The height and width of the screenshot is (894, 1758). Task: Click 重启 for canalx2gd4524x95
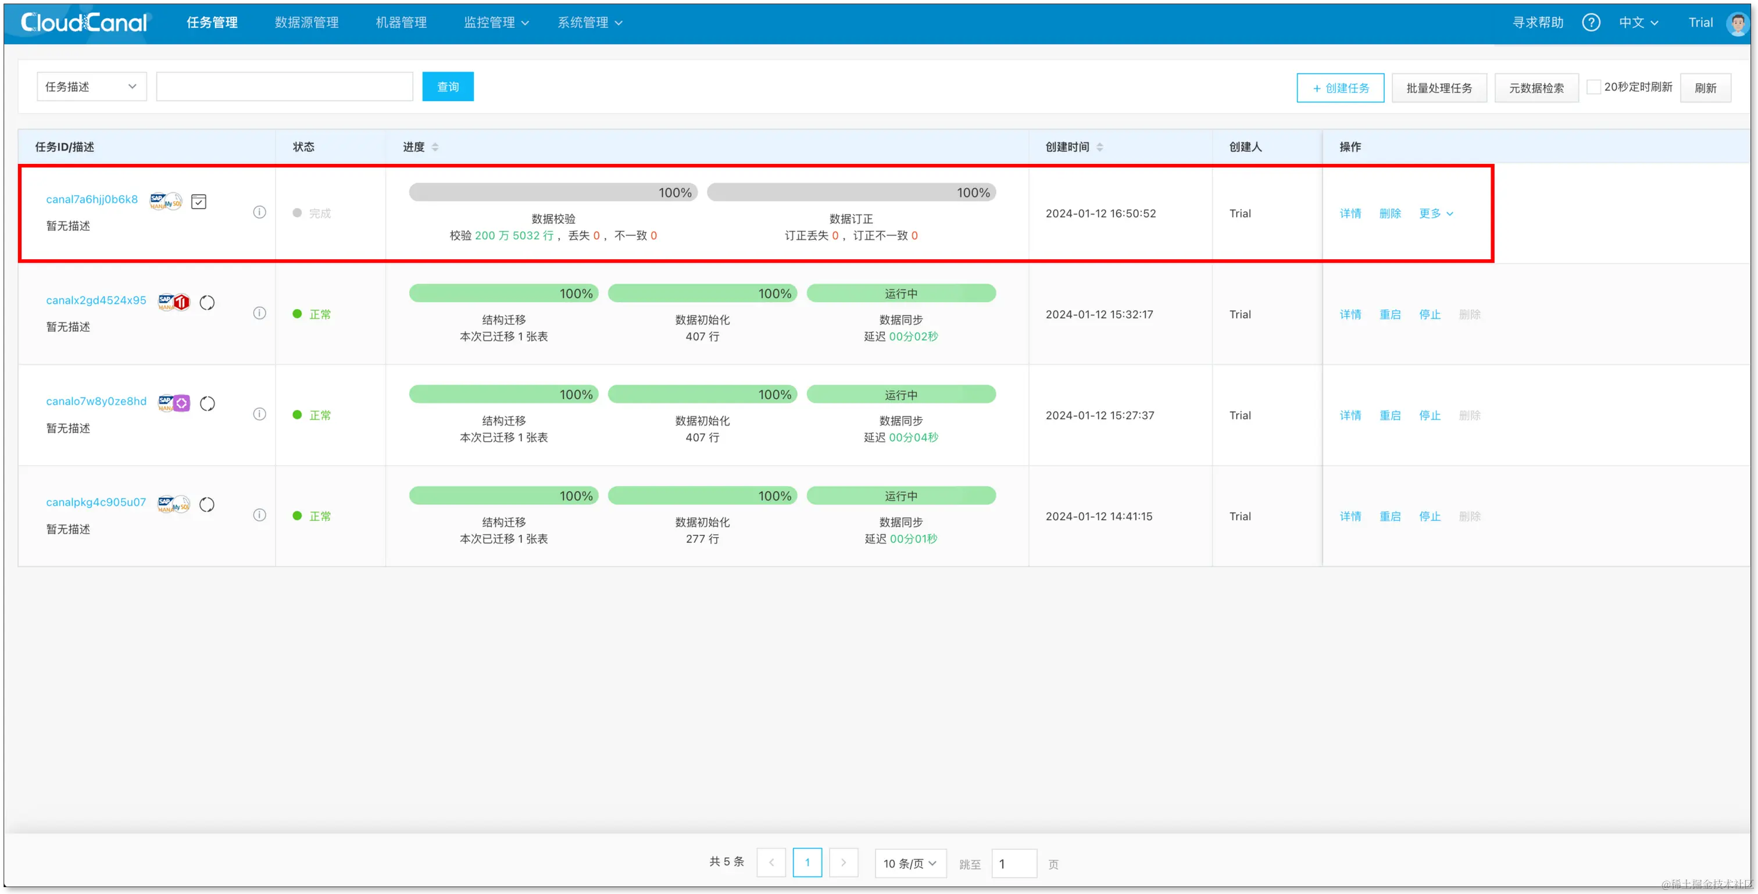pyautogui.click(x=1389, y=314)
